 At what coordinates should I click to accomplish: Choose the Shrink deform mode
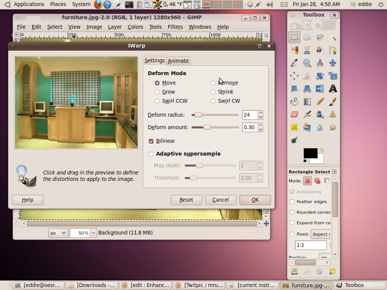pos(222,92)
